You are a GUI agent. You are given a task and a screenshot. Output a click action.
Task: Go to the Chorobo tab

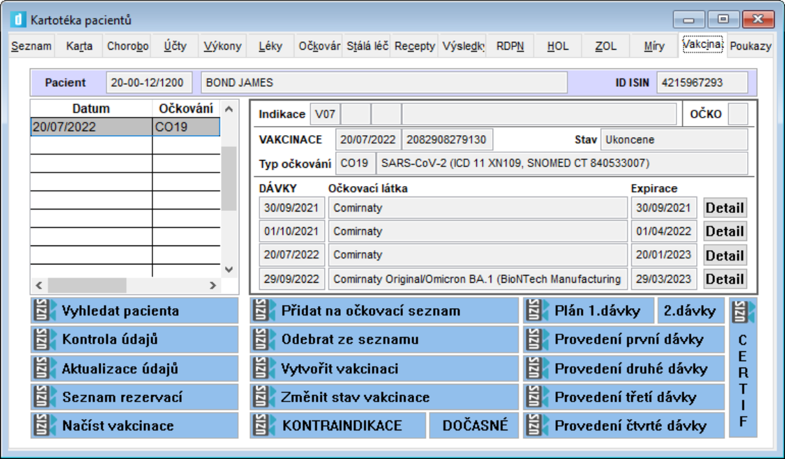pyautogui.click(x=128, y=46)
